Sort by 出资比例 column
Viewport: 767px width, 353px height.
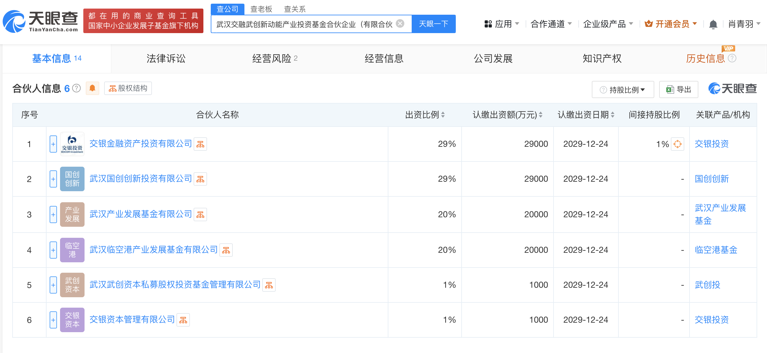(x=443, y=115)
